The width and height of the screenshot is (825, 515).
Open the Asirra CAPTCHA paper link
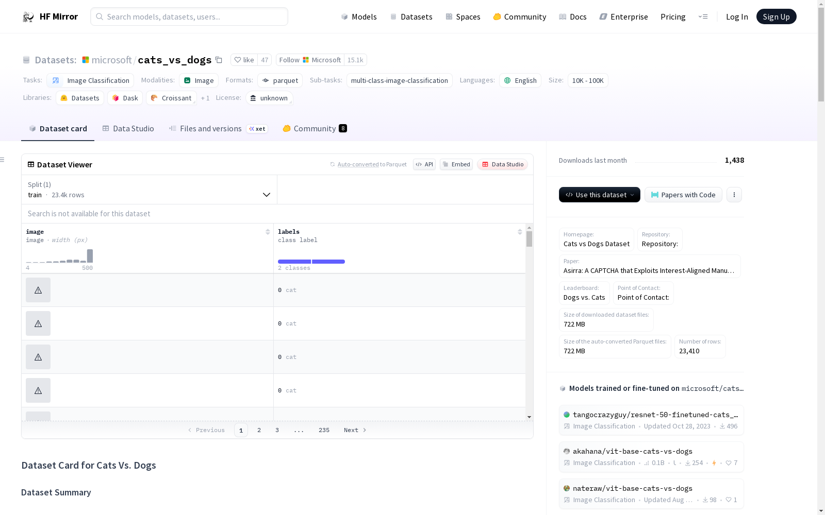(x=650, y=266)
